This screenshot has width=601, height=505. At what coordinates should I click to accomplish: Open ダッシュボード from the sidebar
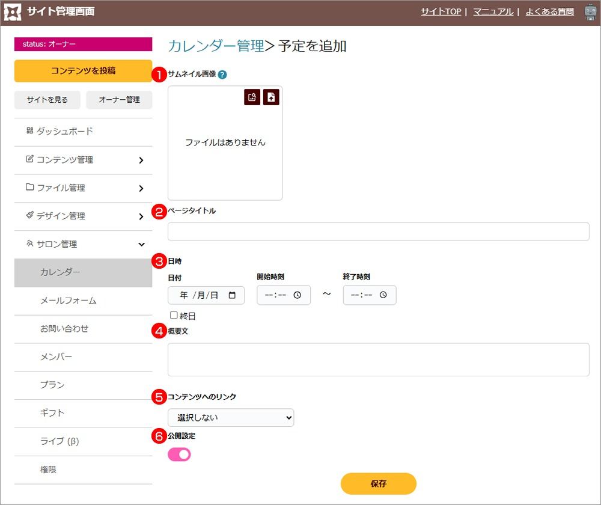(x=64, y=131)
